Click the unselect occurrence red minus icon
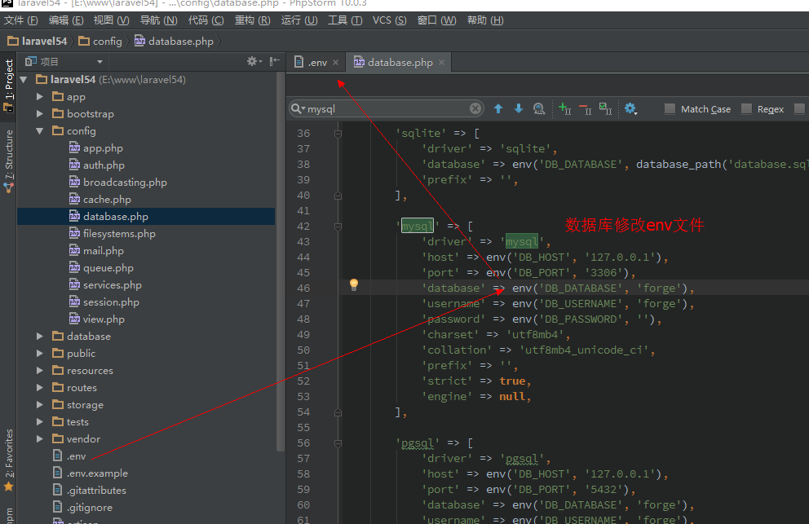 (585, 108)
